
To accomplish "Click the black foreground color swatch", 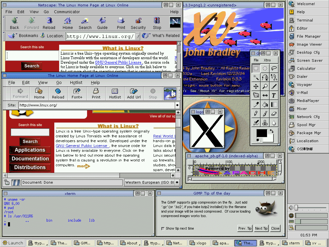I will [x=262, y=133].
